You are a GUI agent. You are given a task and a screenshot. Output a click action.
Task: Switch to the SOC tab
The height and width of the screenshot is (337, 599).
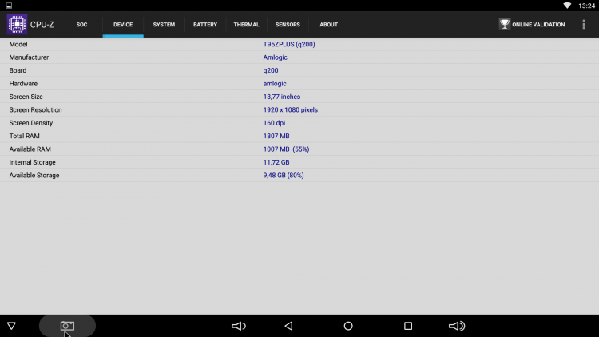click(81, 25)
